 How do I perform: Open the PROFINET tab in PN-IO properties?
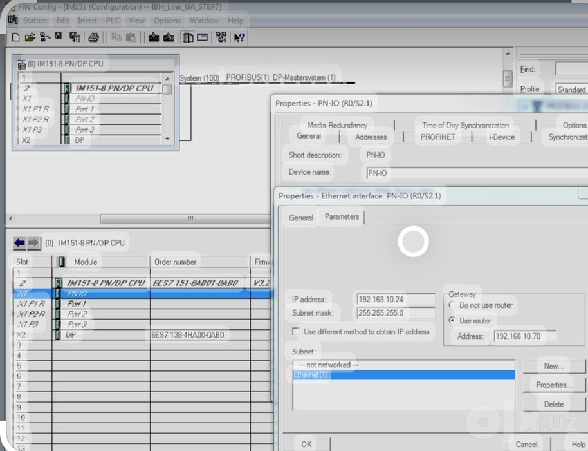pos(437,137)
